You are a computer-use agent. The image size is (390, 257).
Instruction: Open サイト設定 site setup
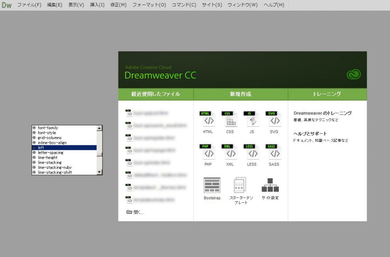click(x=270, y=189)
